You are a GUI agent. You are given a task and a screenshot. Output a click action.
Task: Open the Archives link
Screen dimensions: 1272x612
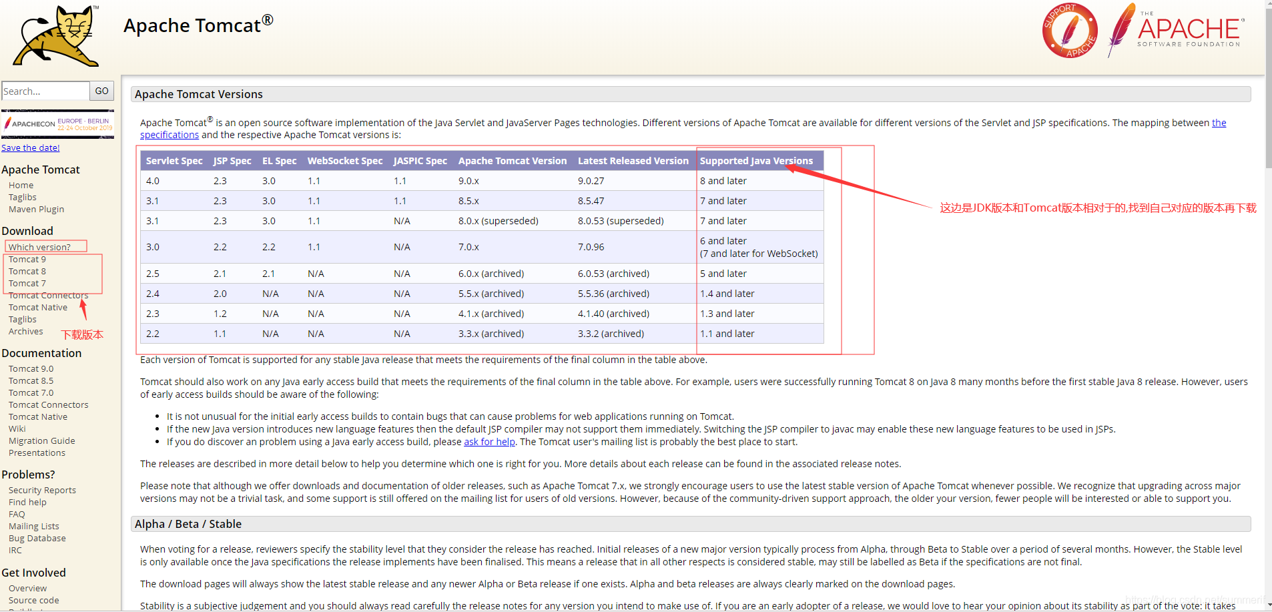click(x=26, y=332)
